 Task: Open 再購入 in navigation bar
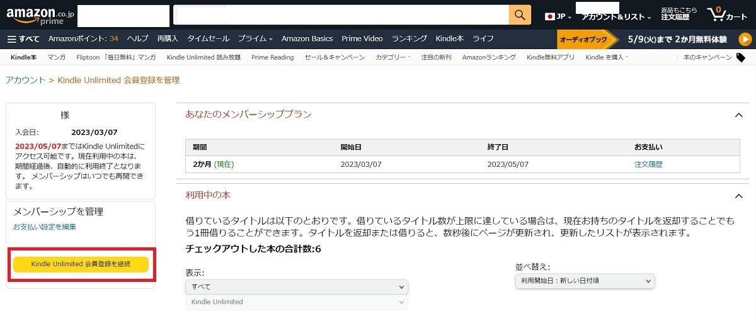[x=168, y=39]
